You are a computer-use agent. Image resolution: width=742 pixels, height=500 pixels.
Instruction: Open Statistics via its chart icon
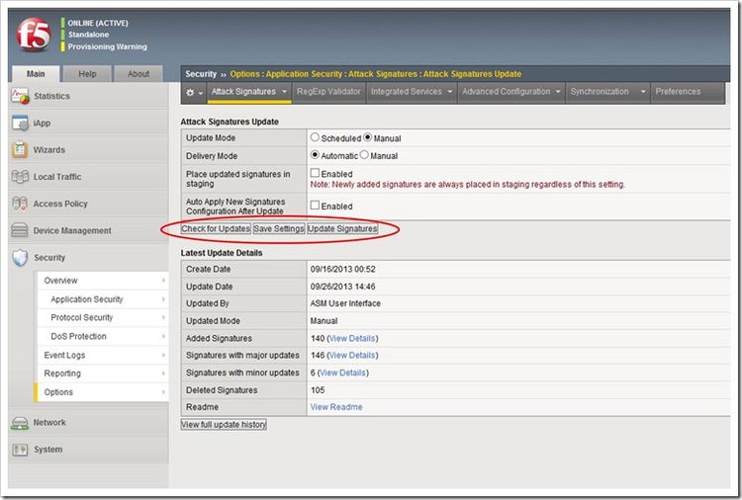(x=20, y=97)
